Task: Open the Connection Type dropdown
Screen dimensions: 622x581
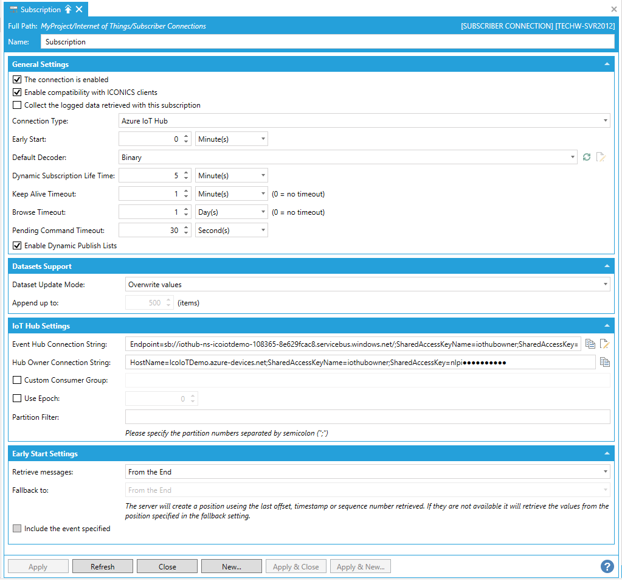Action: (606, 121)
